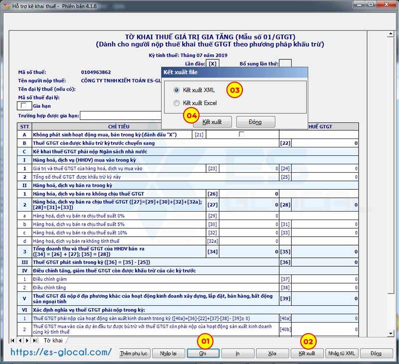The width and height of the screenshot is (399, 364).
Task: Select the Kết xuất Excel radio option
Action: point(177,103)
